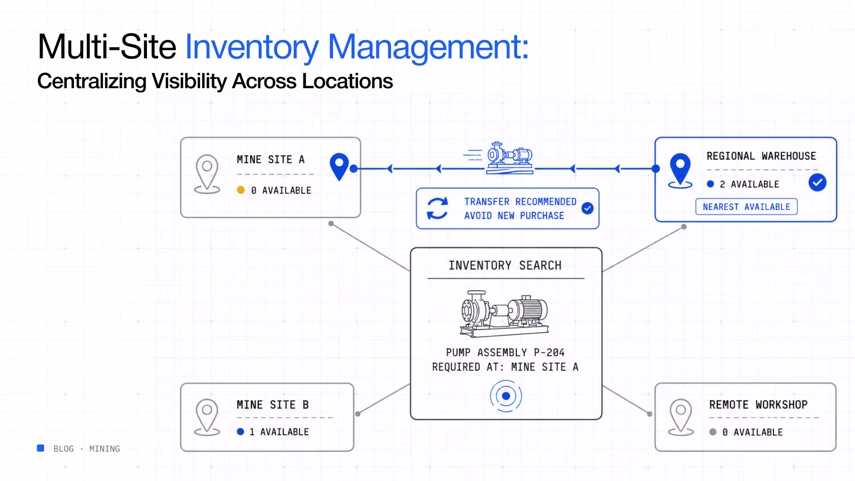Click the gray location pin in Mine Site A card

coord(207,174)
